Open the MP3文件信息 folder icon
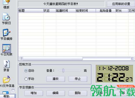The width and height of the screenshot is (135, 98). point(6,79)
